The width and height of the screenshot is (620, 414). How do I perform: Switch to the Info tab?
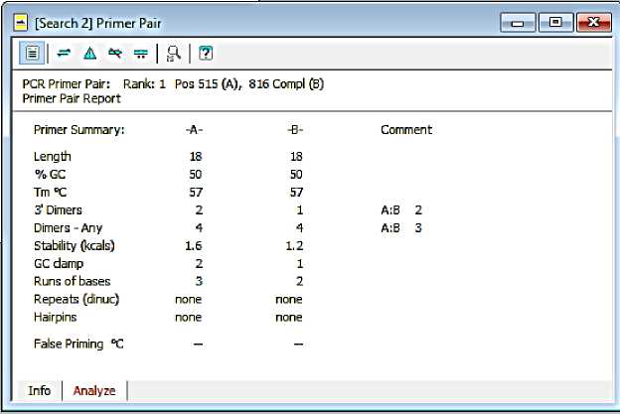pyautogui.click(x=40, y=390)
